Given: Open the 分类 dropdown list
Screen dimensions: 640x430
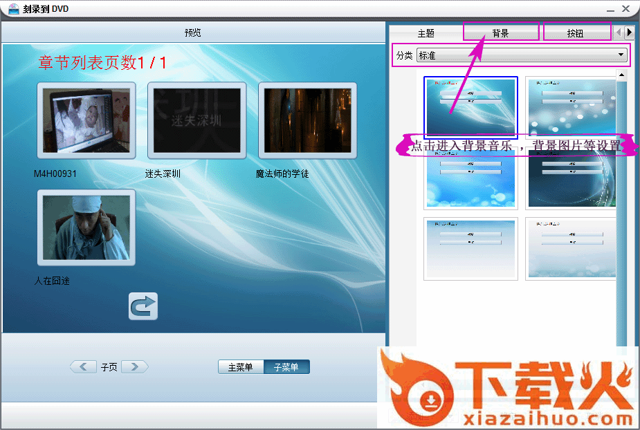Looking at the screenshot, I should tap(621, 55).
